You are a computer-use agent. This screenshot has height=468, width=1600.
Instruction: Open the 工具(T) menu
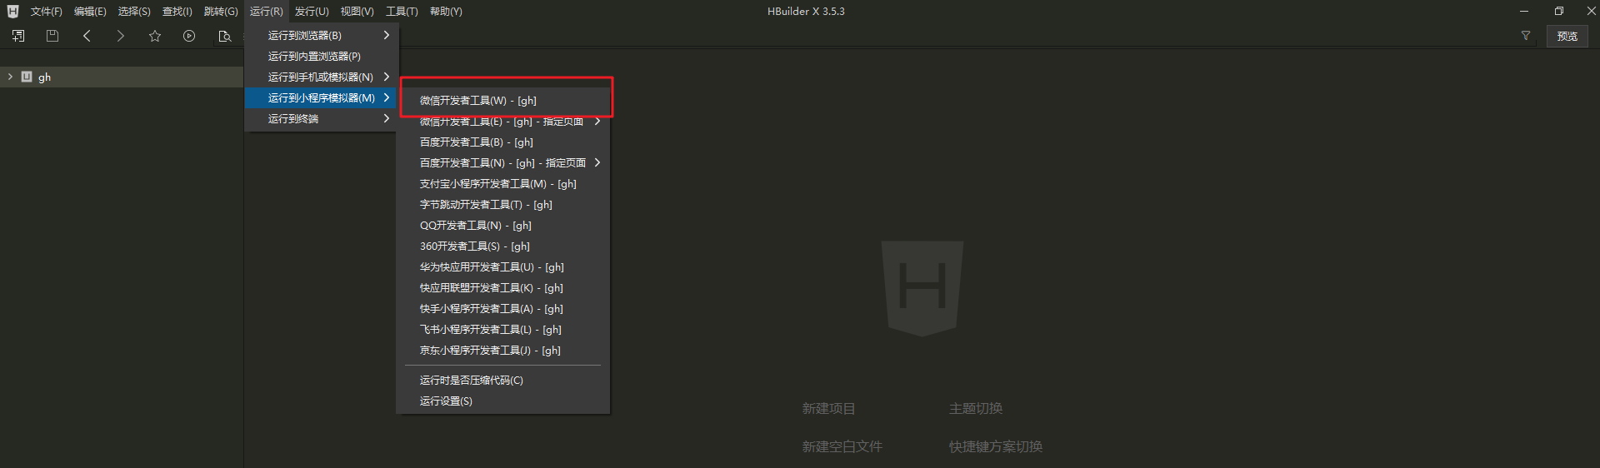[x=402, y=12]
